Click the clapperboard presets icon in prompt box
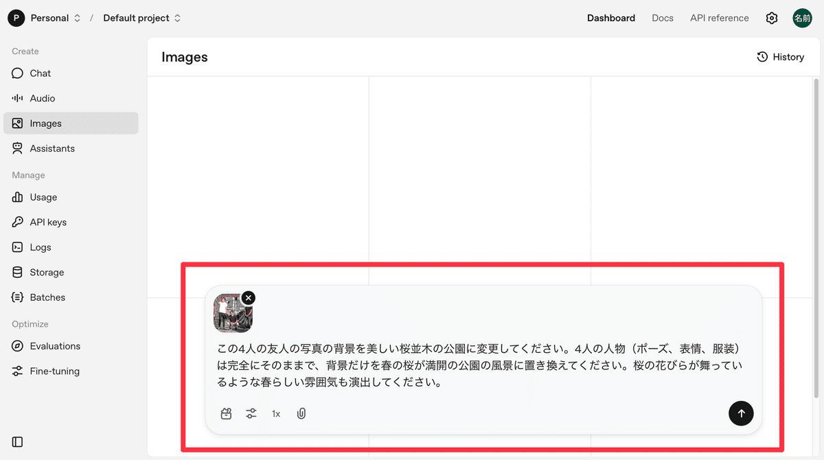The height and width of the screenshot is (460, 824). tap(226, 413)
